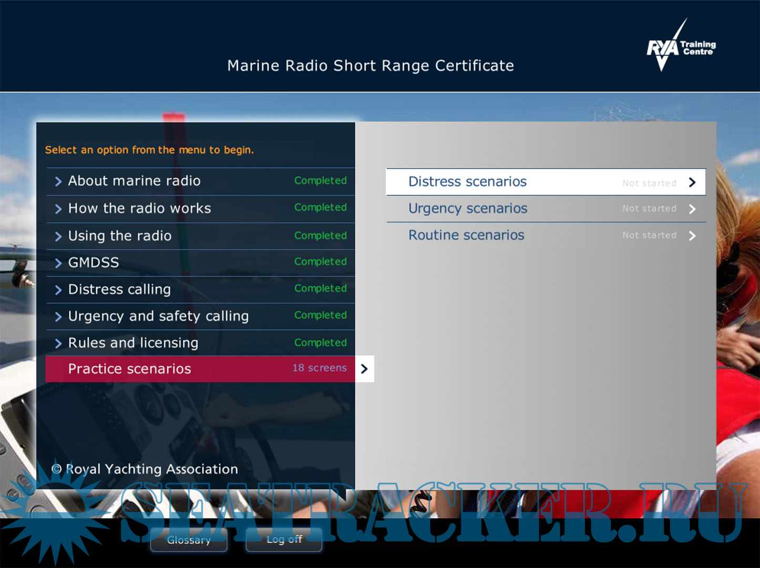Click the chevron next to Distress scenarios
The height and width of the screenshot is (568, 760).
point(692,182)
